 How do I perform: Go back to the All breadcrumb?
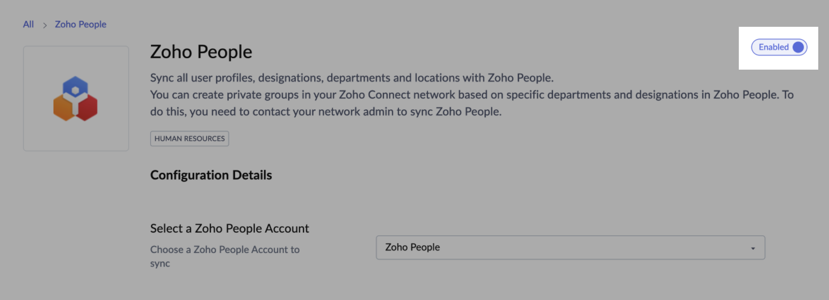pyautogui.click(x=28, y=25)
